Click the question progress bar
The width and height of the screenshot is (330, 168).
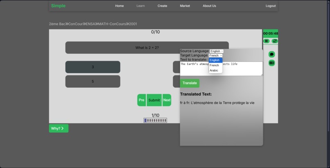tap(155, 120)
